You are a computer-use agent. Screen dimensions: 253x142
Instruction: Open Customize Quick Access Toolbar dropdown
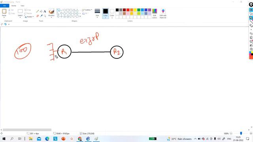(x=9, y=24)
